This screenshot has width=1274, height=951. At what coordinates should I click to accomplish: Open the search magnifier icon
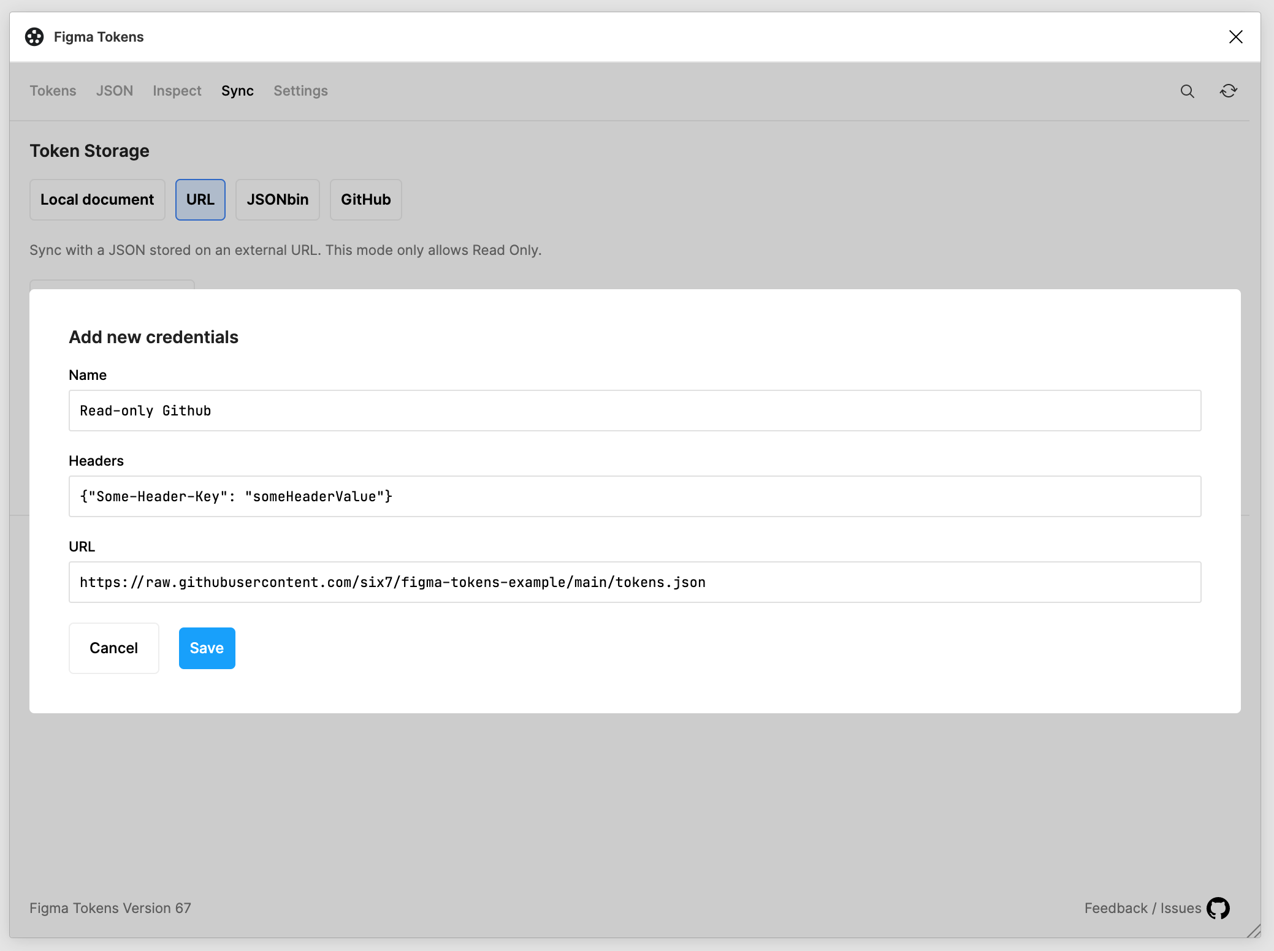click(x=1188, y=91)
